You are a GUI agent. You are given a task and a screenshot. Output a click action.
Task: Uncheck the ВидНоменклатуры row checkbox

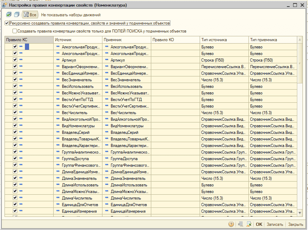tap(15, 125)
